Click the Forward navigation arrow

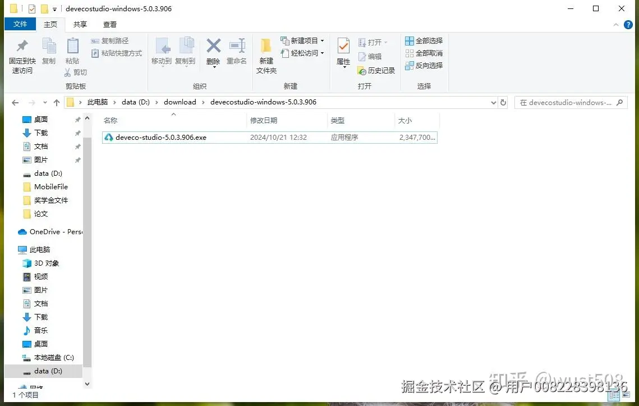tap(32, 102)
